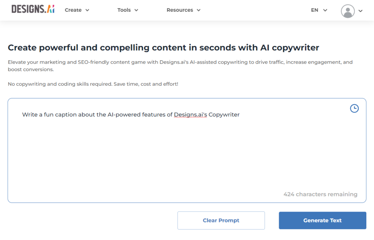
Task: Expand the Resources menu
Action: click(x=184, y=10)
